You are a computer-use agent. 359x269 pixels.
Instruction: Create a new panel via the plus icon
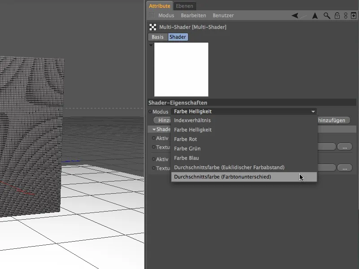(353, 16)
